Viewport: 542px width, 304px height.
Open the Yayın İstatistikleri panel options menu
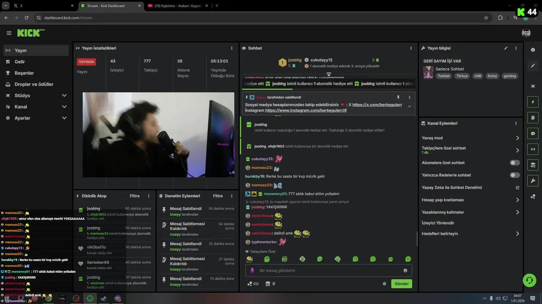coord(232,48)
